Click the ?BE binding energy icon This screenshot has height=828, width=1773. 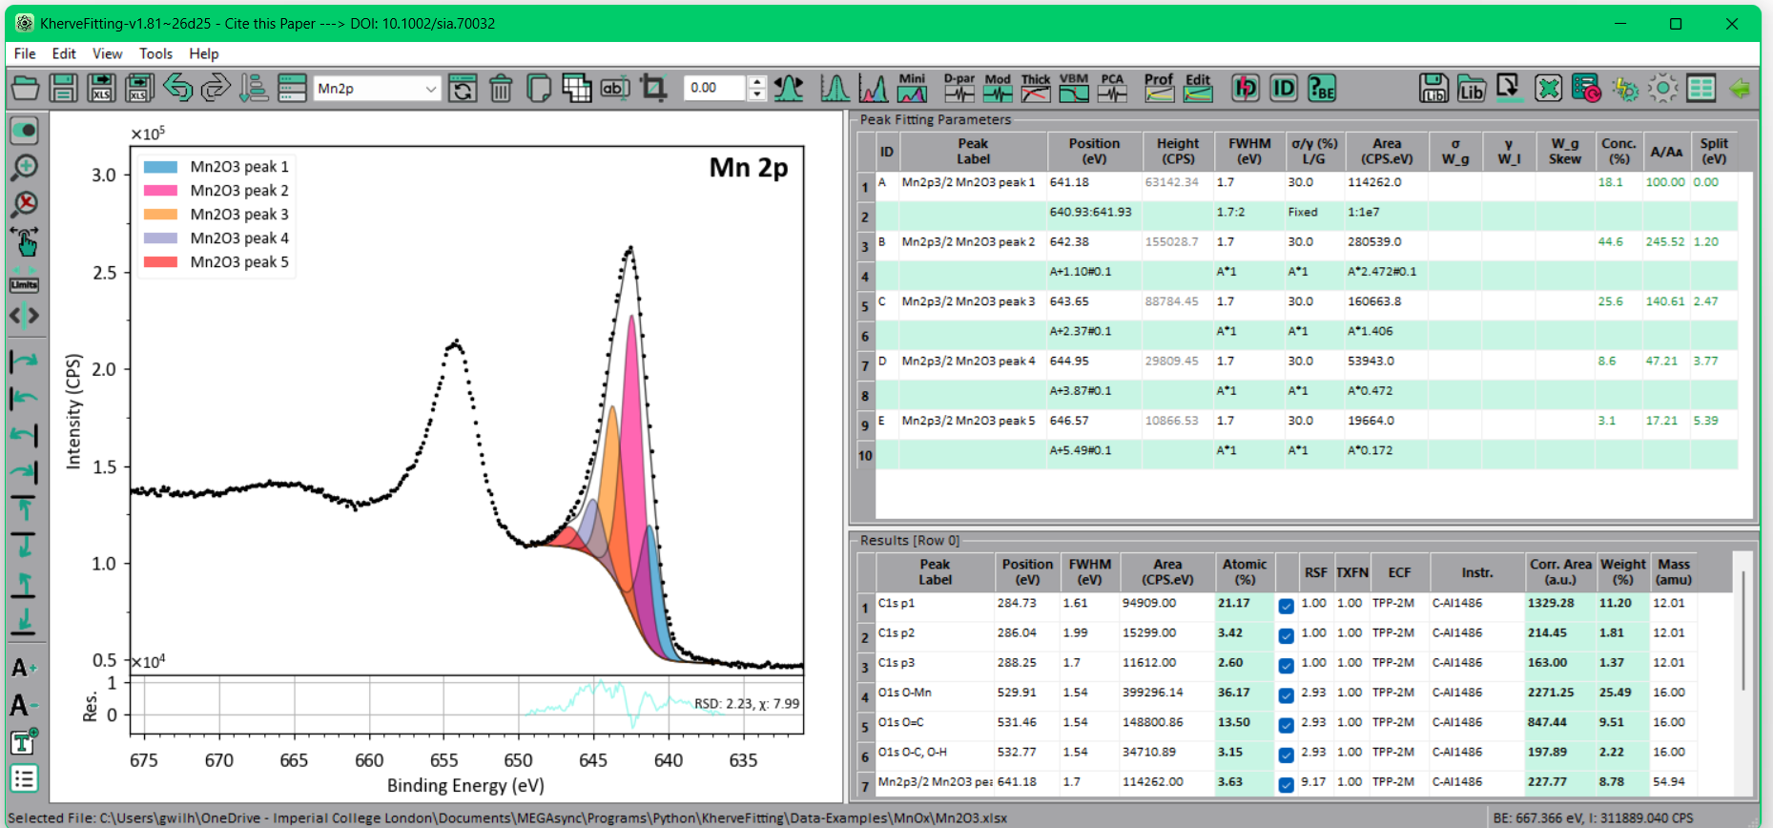pyautogui.click(x=1322, y=89)
